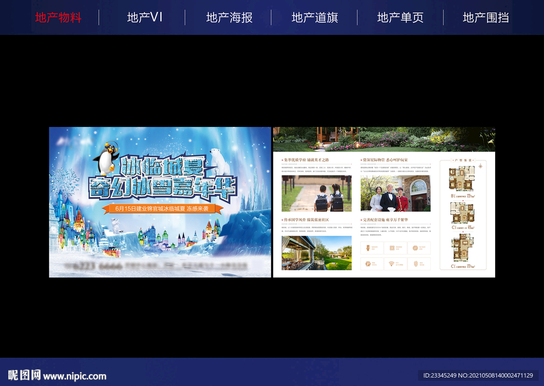Click the '冰临城夏' title text
Screen dimensions: 544x386
coord(162,166)
